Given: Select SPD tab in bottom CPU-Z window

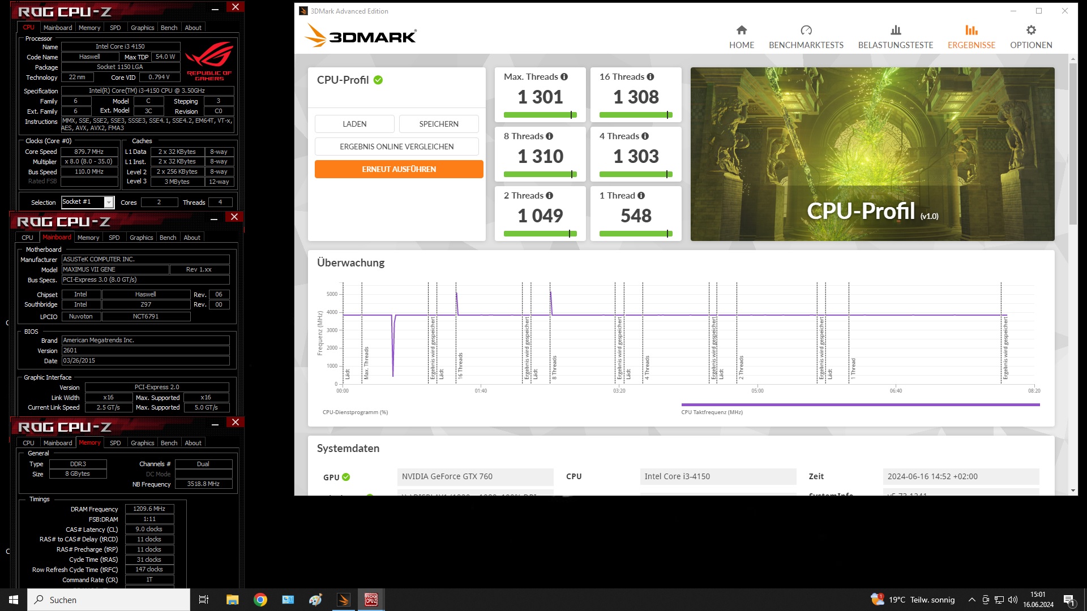Looking at the screenshot, I should 115,443.
